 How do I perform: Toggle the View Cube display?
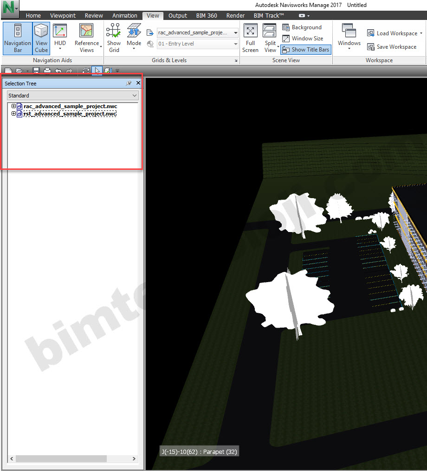click(x=41, y=39)
